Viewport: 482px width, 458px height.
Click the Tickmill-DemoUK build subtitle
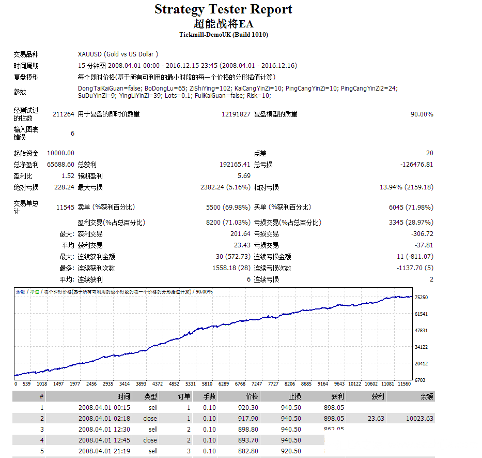pyautogui.click(x=223, y=35)
